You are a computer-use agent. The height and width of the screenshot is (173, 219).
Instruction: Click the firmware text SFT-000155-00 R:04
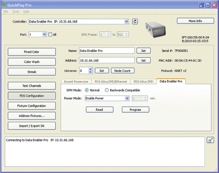[x=195, y=37]
